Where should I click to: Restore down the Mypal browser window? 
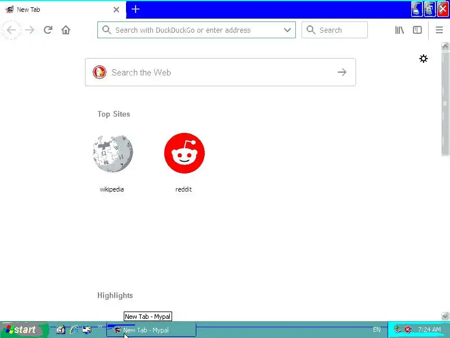[x=430, y=9]
